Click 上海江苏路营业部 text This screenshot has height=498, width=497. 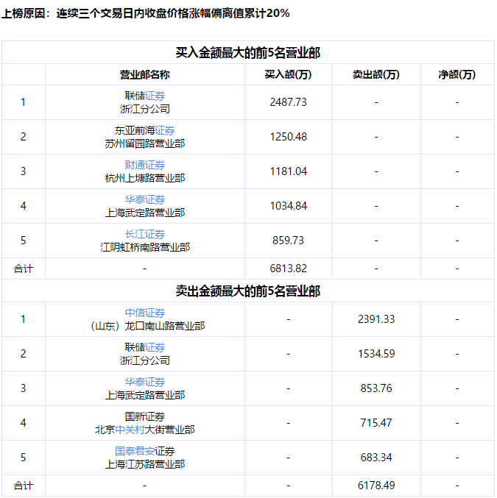(145, 464)
